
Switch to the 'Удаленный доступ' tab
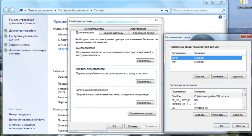pos(143,33)
